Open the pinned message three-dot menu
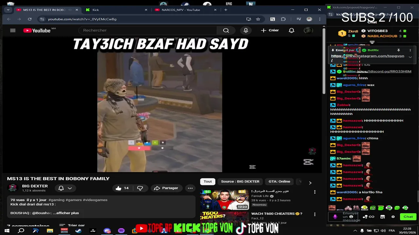Viewport: 419px width, 235px height. [410, 50]
